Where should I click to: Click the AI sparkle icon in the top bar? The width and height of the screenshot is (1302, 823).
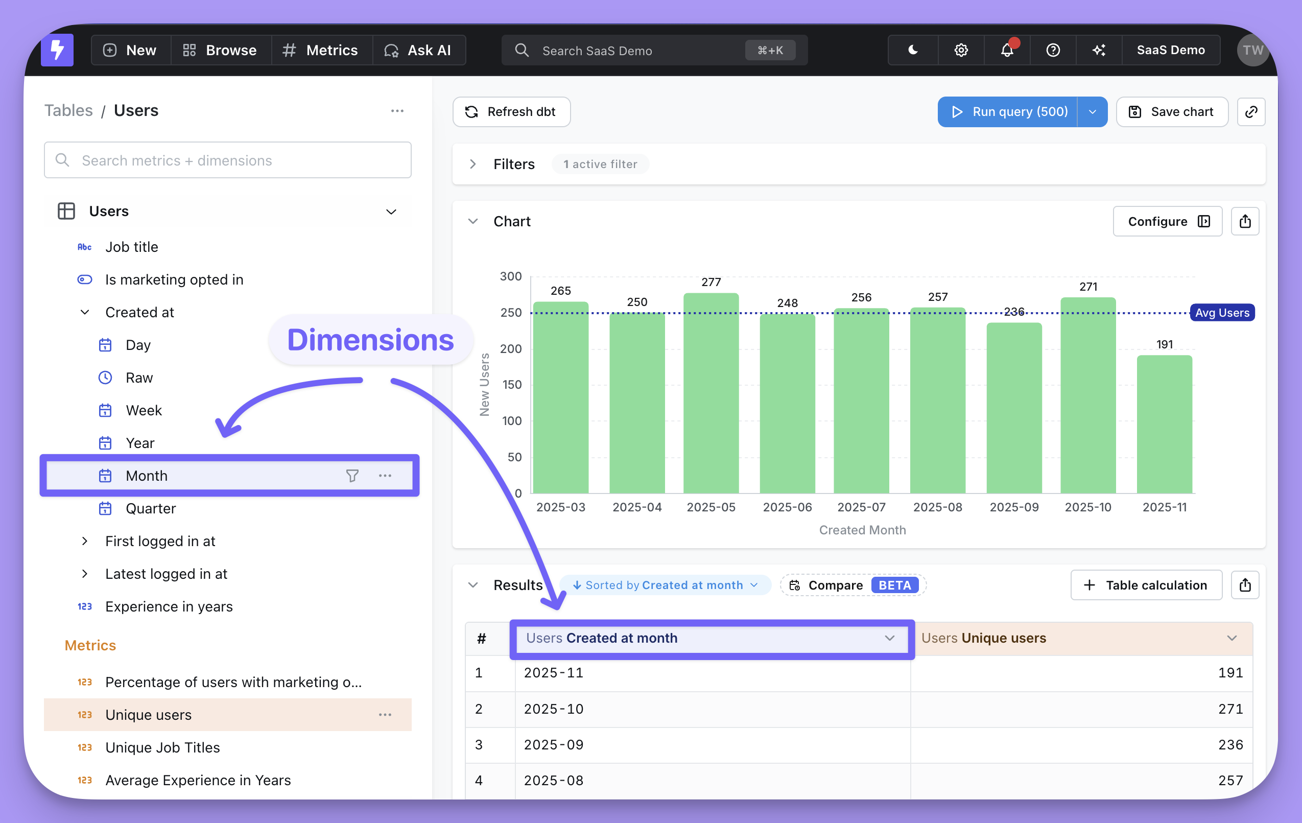[x=1099, y=50]
